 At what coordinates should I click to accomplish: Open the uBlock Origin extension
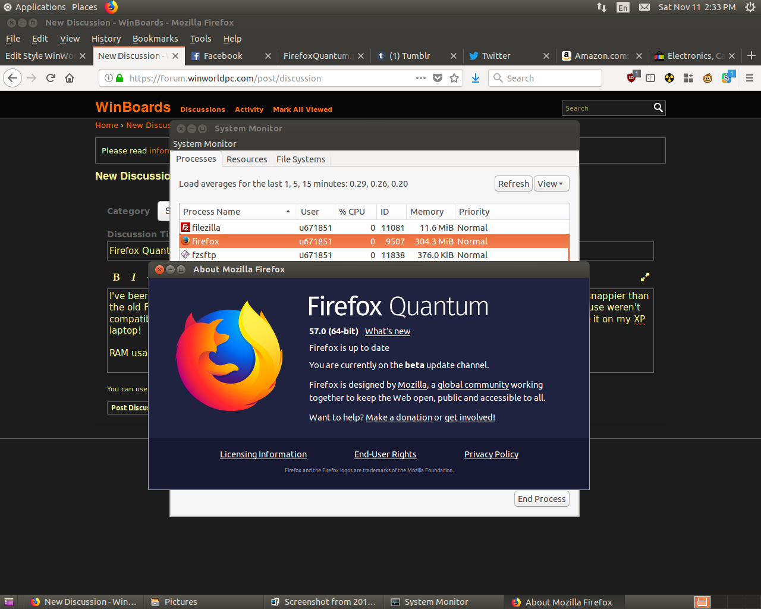click(632, 77)
